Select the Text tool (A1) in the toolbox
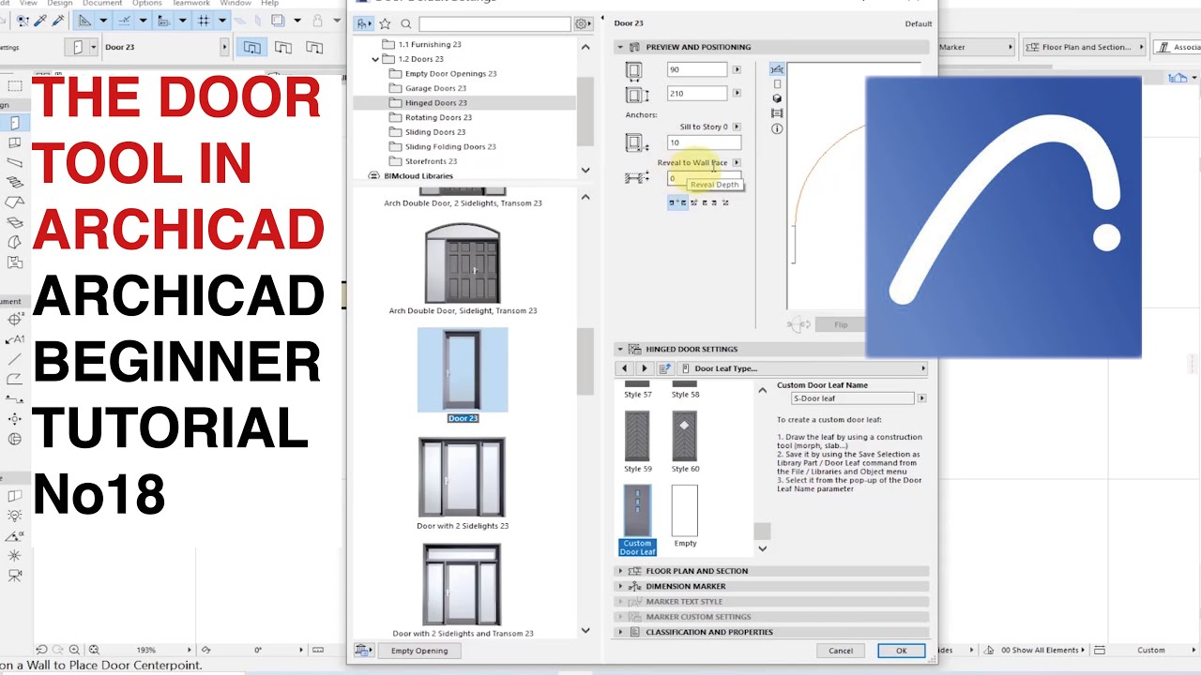Image resolution: width=1201 pixels, height=675 pixels. tap(15, 339)
